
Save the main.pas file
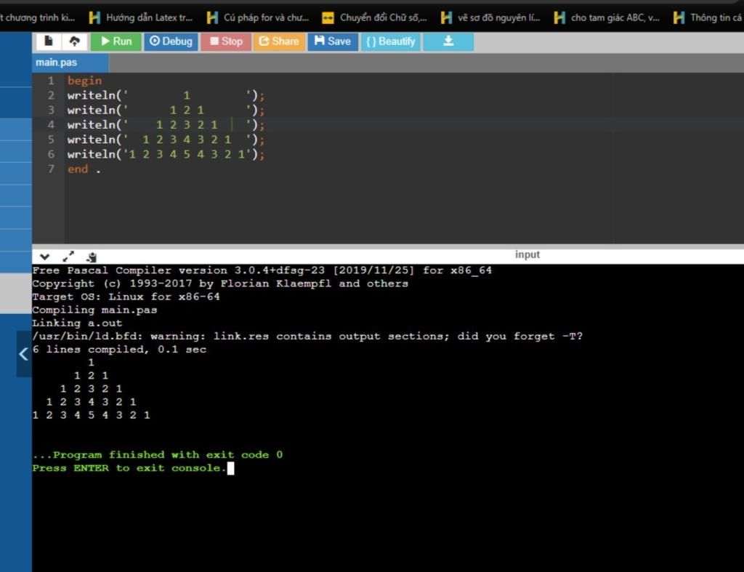point(333,41)
